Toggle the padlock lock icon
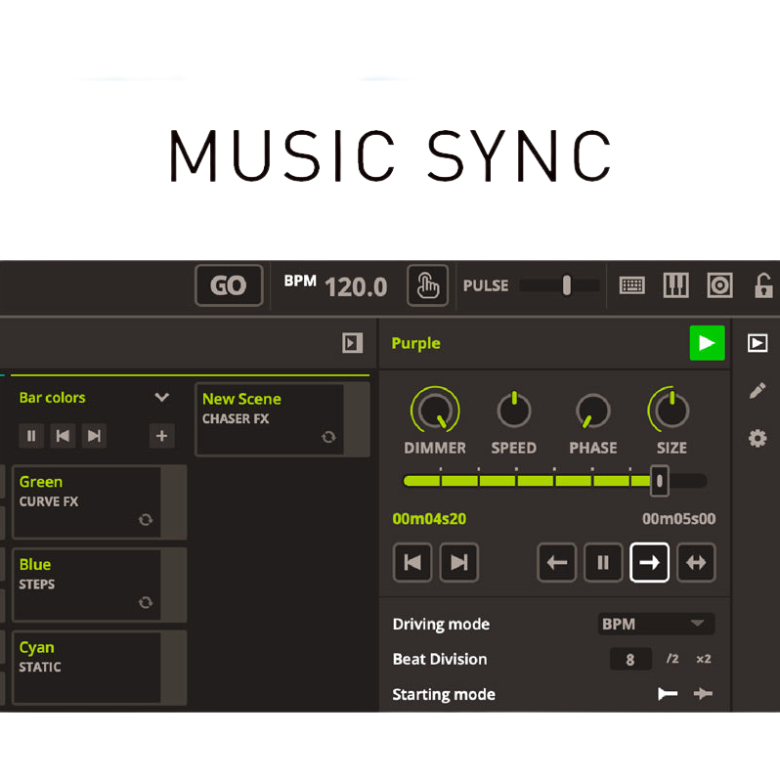780x780 pixels. click(x=763, y=285)
